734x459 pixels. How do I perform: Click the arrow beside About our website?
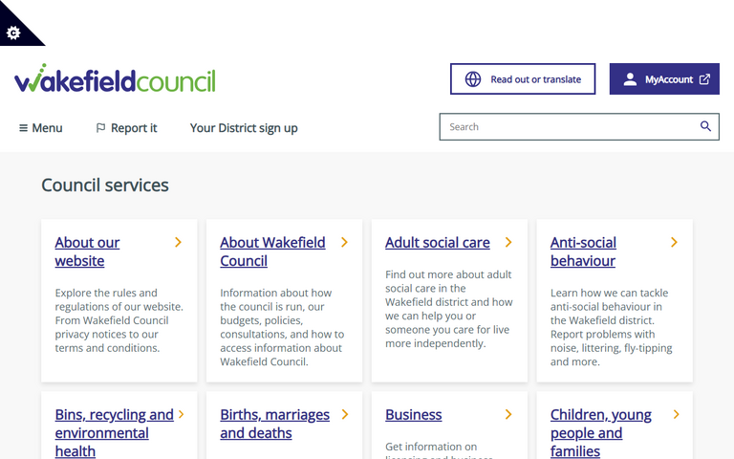(x=179, y=243)
